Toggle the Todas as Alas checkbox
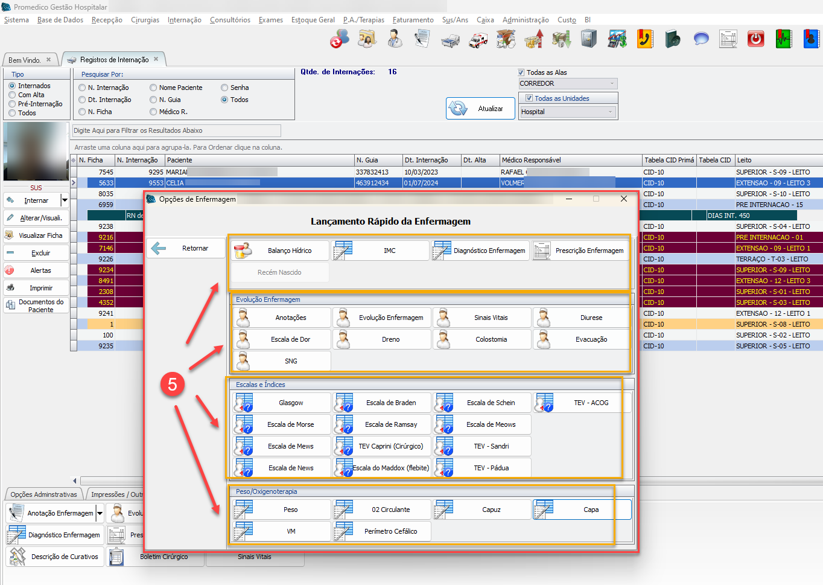This screenshot has width=823, height=585. coord(521,72)
